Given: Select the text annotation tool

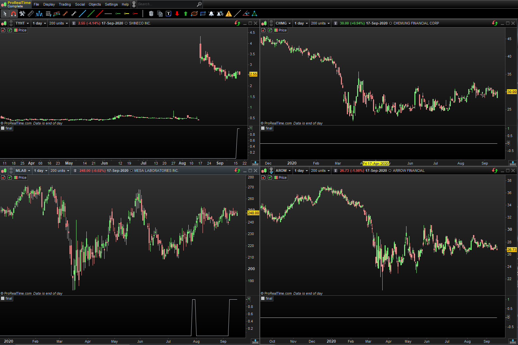Looking at the screenshot, I should coord(168,14).
